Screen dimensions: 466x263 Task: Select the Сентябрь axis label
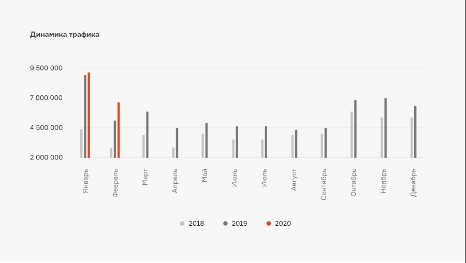pos(324,184)
